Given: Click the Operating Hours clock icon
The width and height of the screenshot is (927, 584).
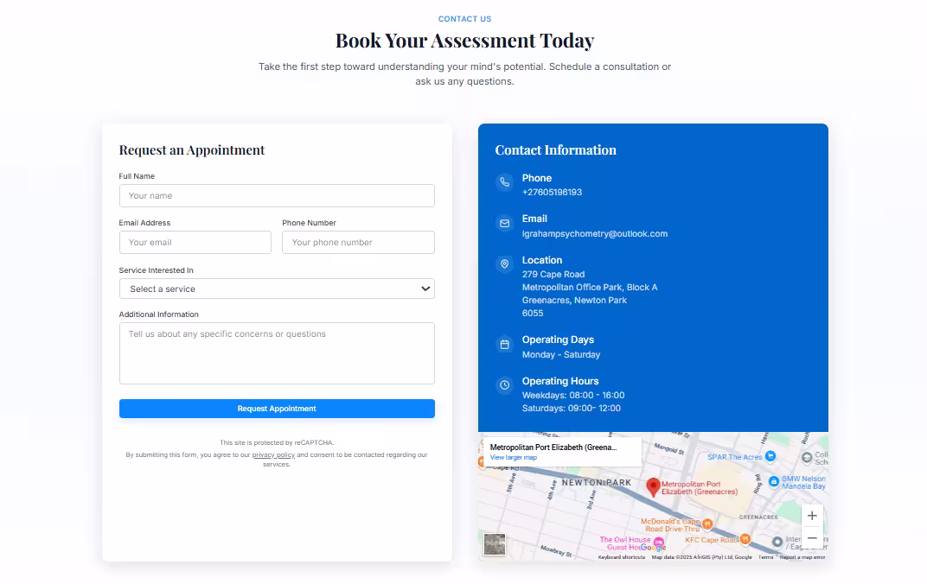Looking at the screenshot, I should click(x=504, y=385).
